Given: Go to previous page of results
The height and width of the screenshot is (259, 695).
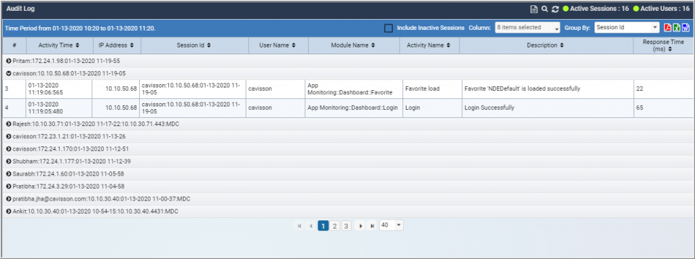Looking at the screenshot, I should point(311,226).
